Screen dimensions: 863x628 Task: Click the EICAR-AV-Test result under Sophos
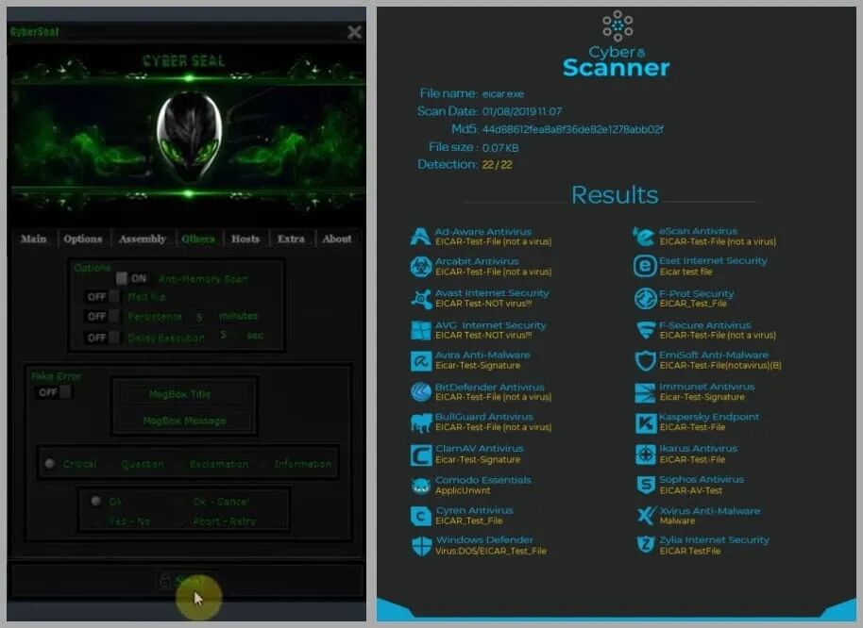coord(691,490)
